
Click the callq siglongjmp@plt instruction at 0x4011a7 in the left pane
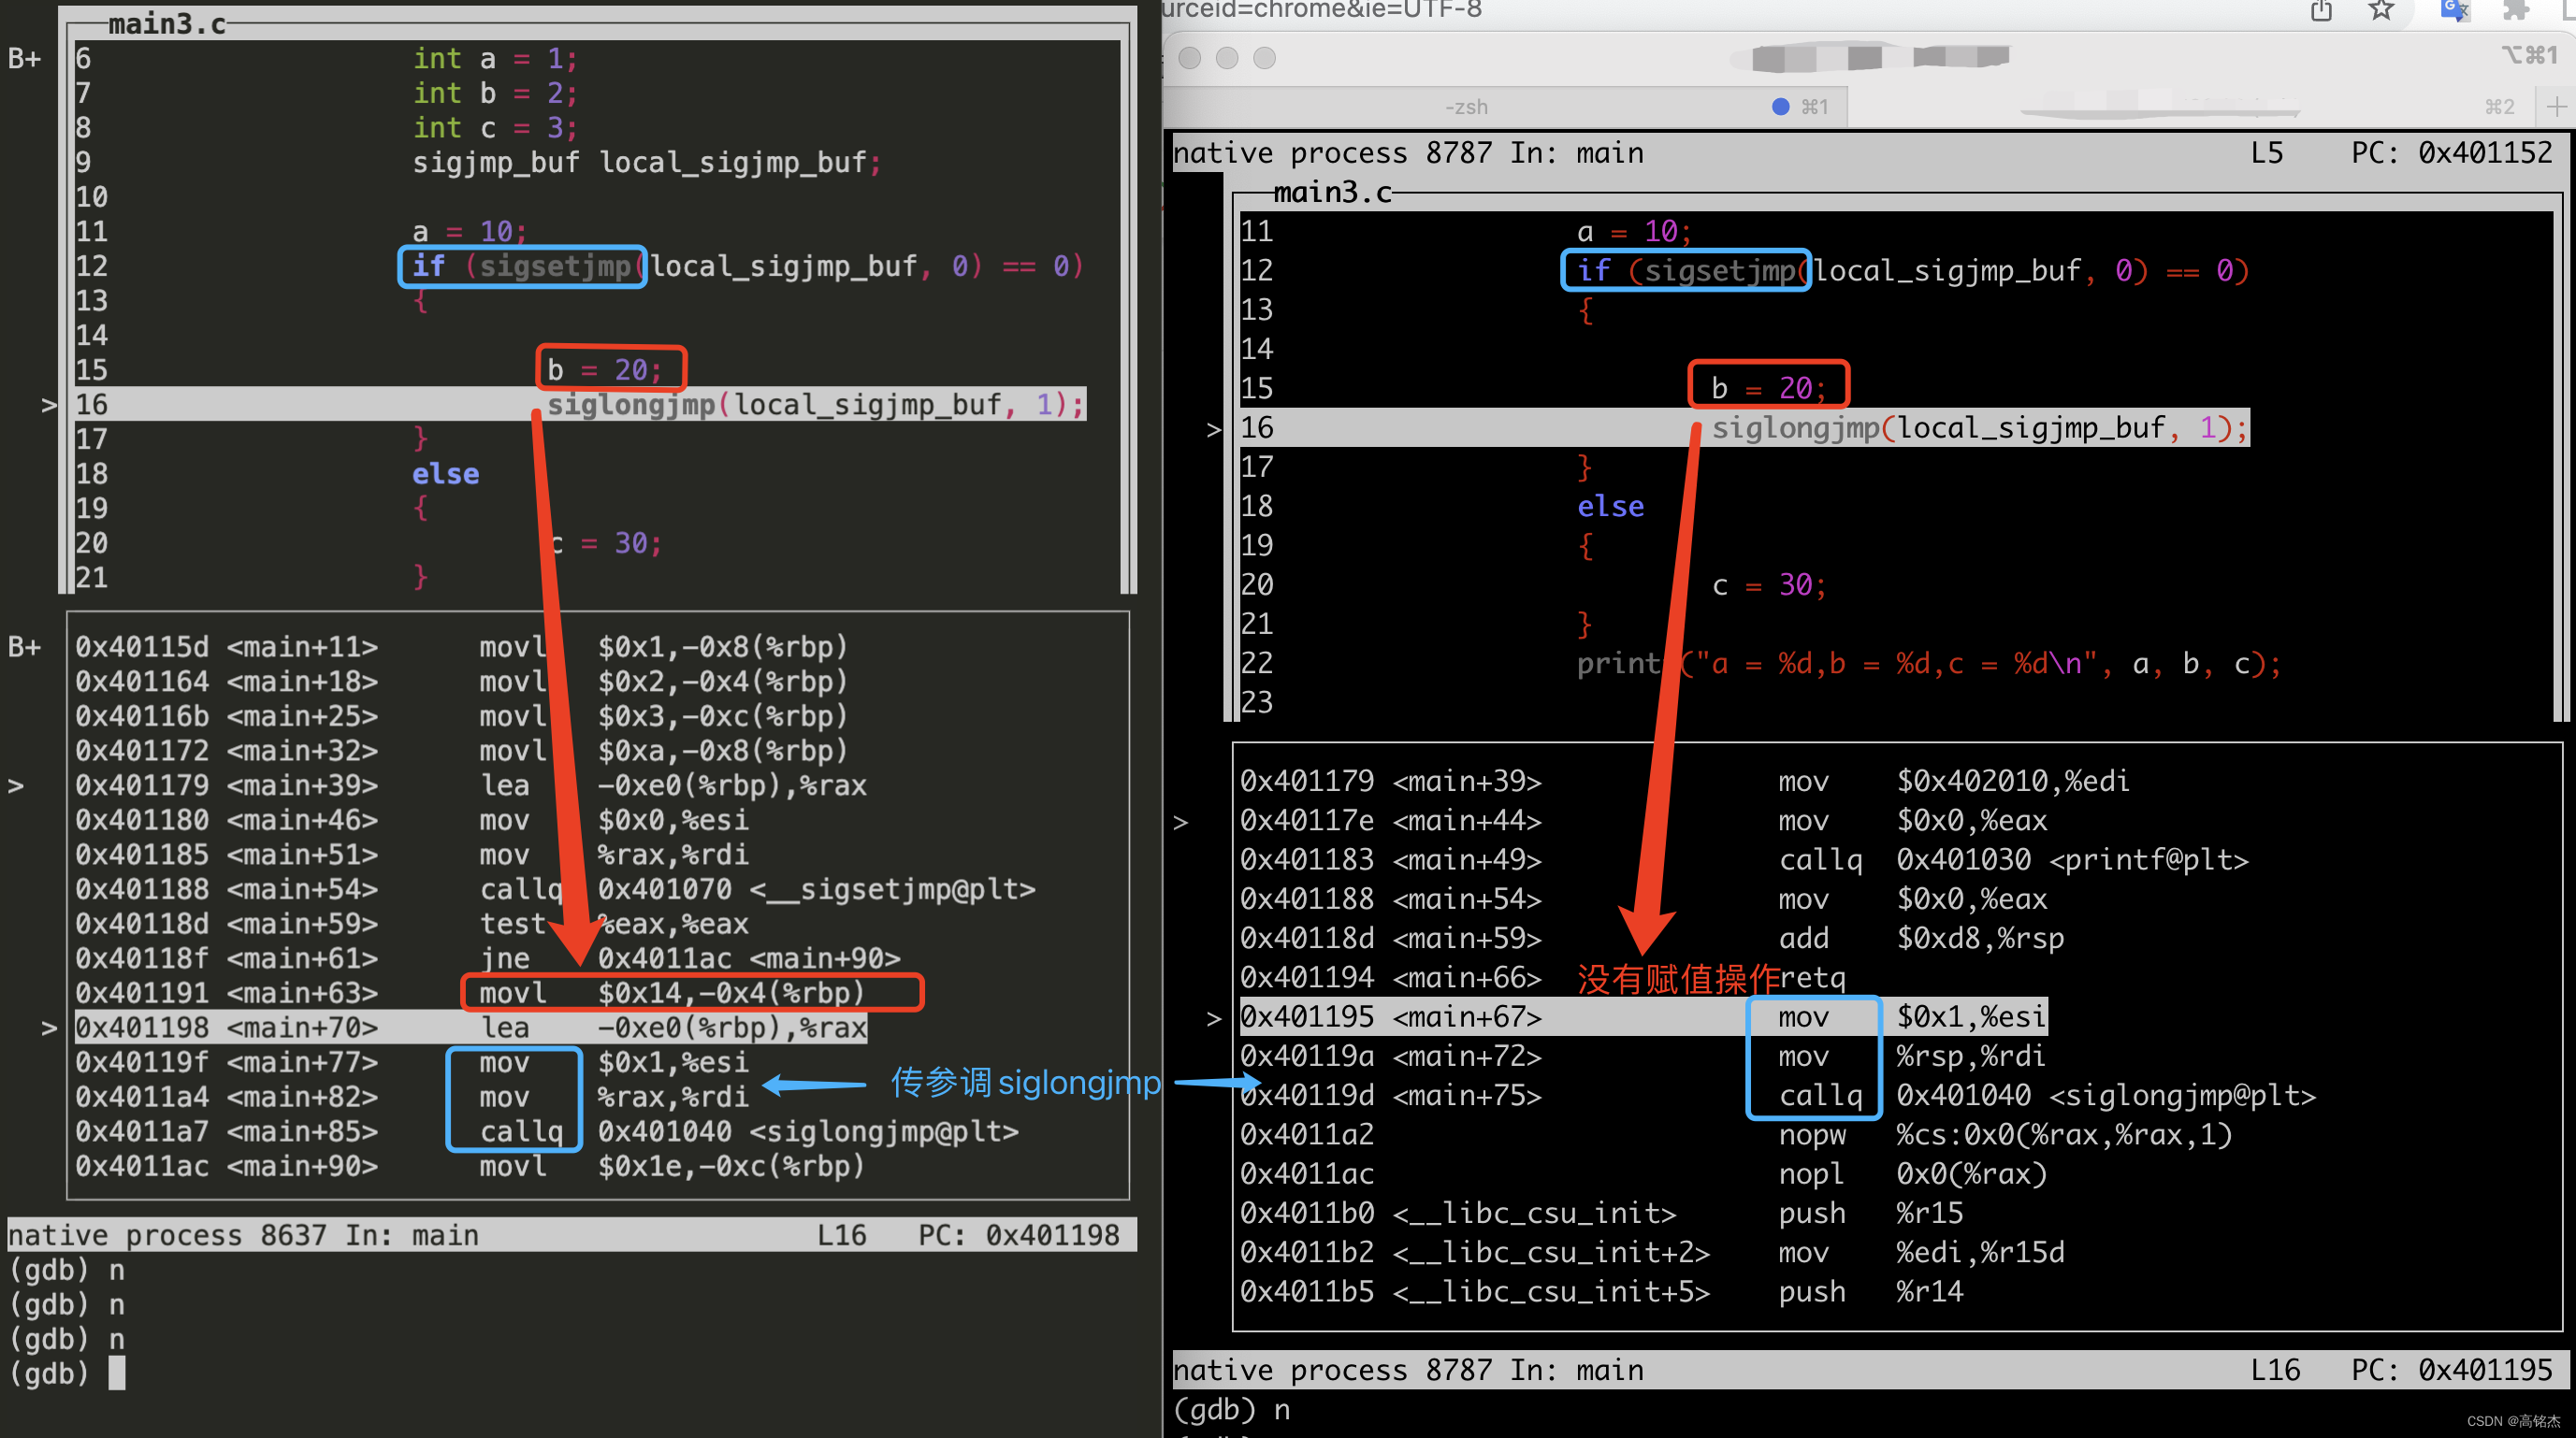749,1131
